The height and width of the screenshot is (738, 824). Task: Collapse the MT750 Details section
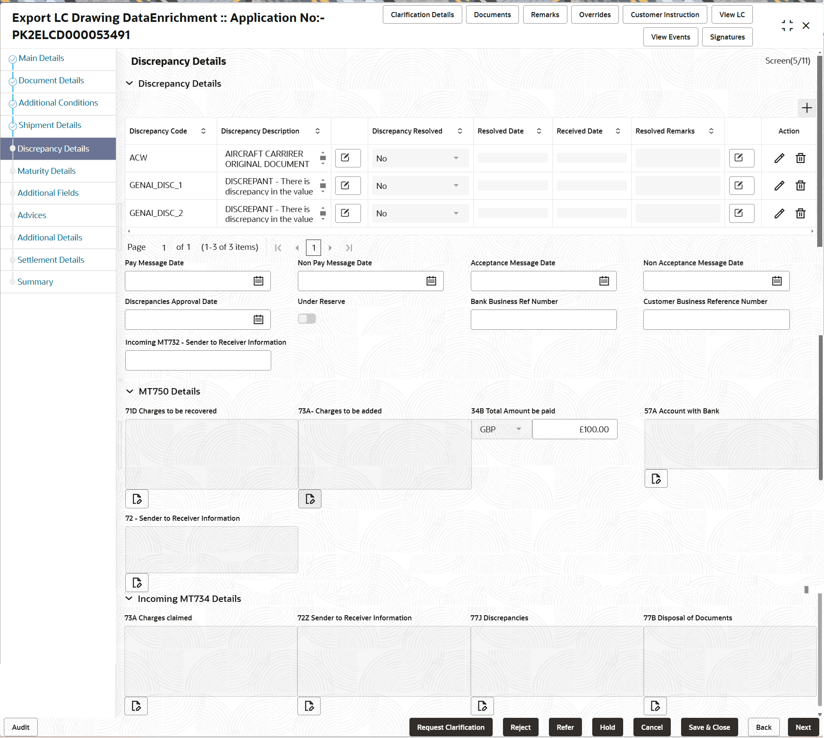coord(130,392)
